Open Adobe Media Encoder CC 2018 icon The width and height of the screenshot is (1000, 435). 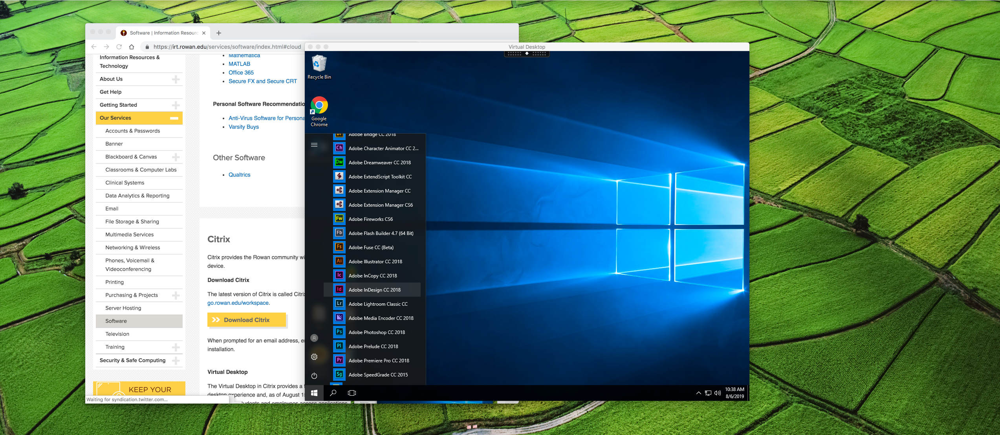pyautogui.click(x=339, y=318)
